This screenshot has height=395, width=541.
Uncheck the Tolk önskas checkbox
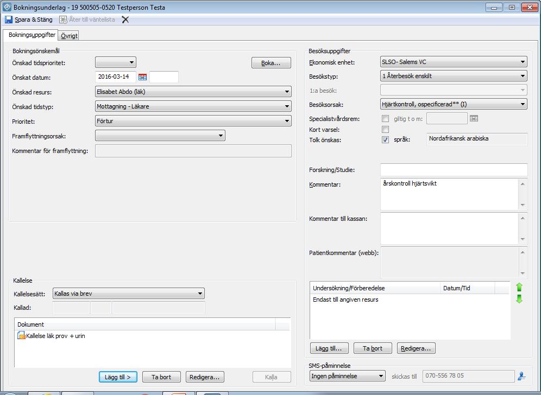386,139
